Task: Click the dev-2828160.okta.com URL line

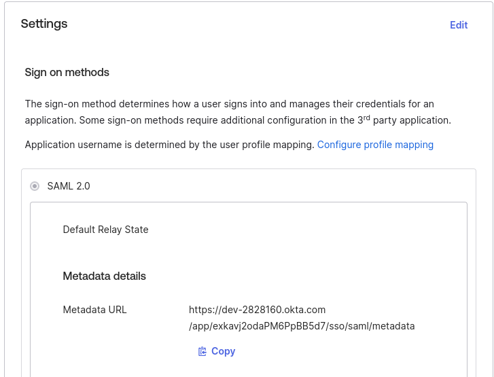Action: tap(257, 310)
